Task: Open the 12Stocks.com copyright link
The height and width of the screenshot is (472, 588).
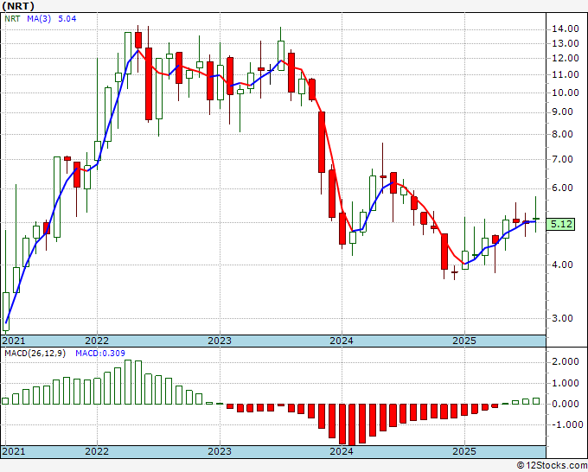Action: pos(552,466)
